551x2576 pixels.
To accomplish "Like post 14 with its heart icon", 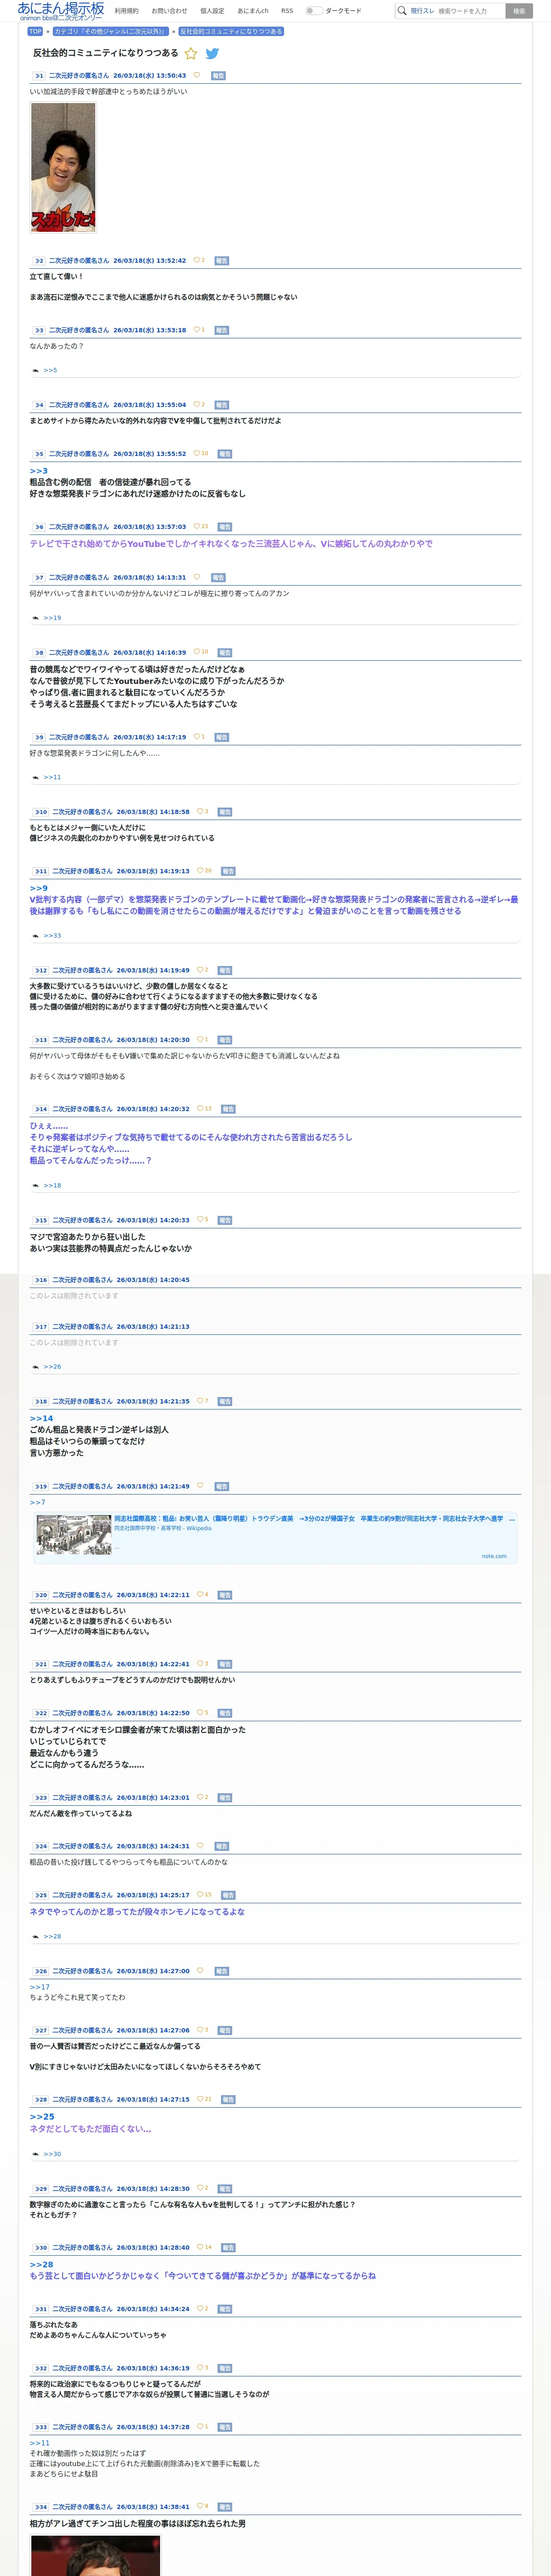I will pos(201,1108).
